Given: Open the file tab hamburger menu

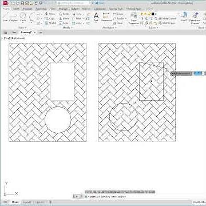Looking at the screenshot, I should 5,33.
